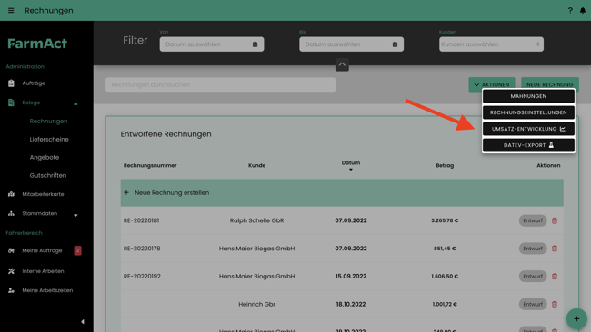Expand the Stammdaten submenu arrow
The image size is (591, 332).
75,216
